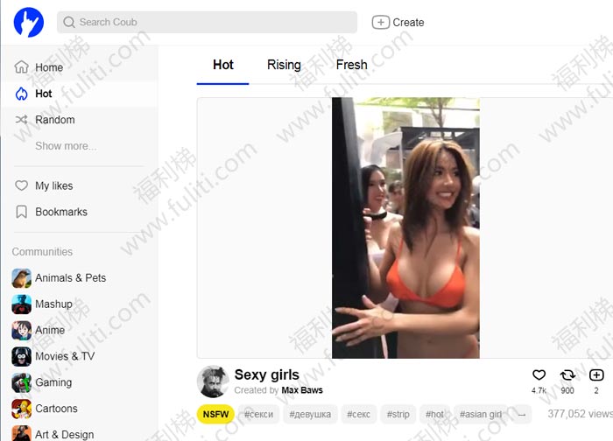
Task: Open the Mashup community icon
Action: click(22, 304)
